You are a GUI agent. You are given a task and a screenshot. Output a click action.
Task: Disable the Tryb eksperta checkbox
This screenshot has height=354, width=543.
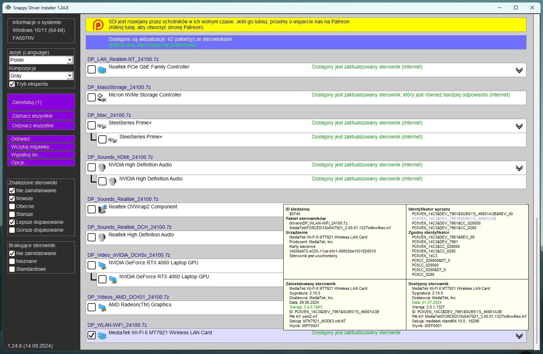(x=12, y=84)
